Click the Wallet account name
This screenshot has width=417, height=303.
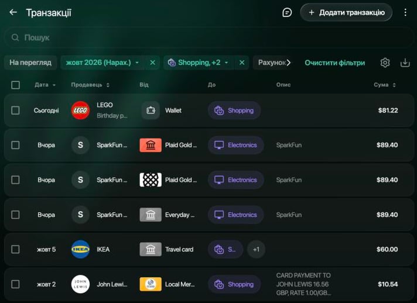pos(173,110)
